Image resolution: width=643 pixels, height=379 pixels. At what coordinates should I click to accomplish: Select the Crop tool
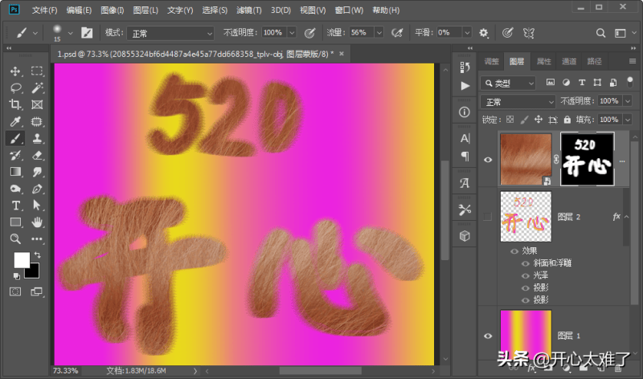pos(15,105)
